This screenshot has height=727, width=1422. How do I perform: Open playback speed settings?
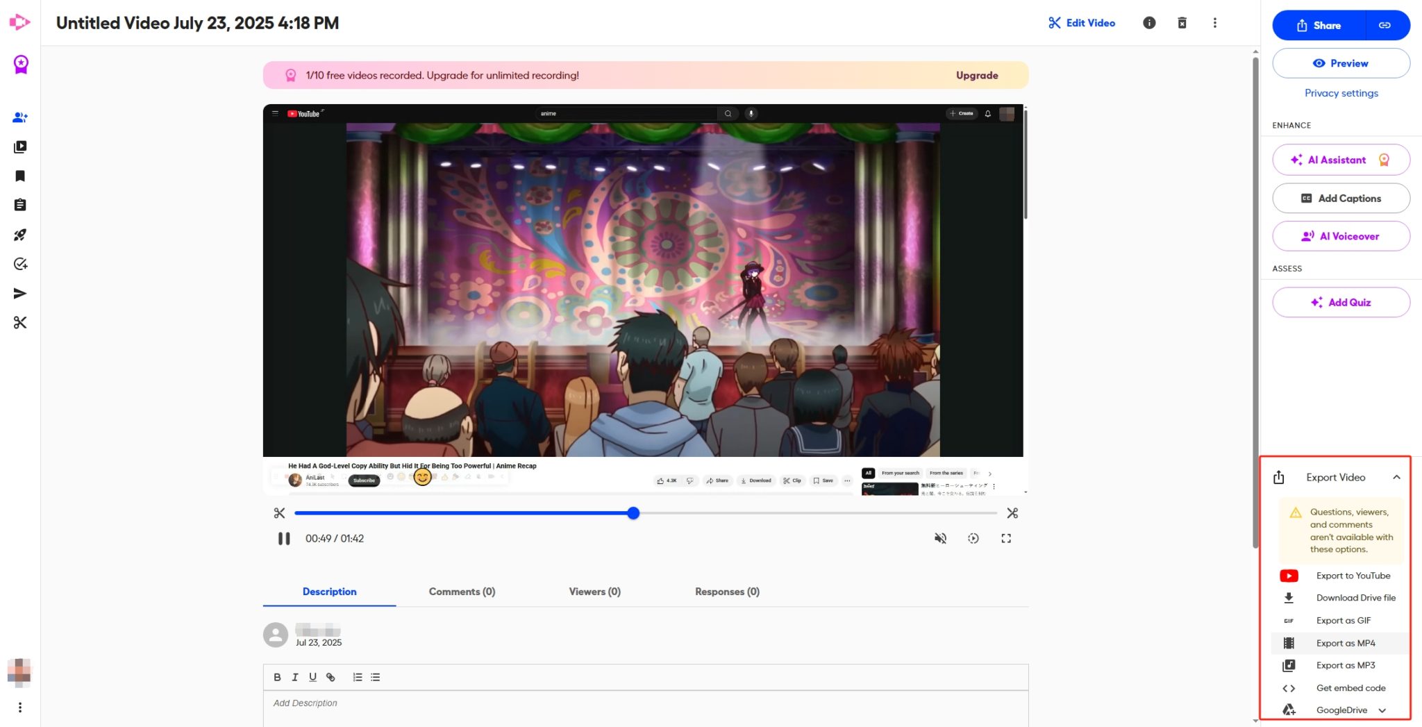973,538
